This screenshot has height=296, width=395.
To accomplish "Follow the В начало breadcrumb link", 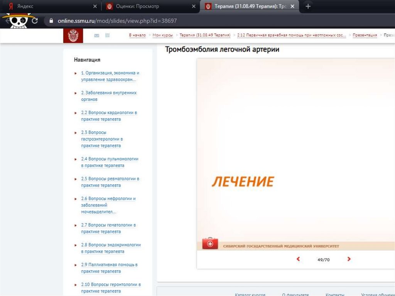I will point(137,35).
